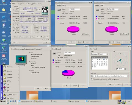
Task: Click the AMD Athlon 64 X2 logo in CPU-Z
Action: [x=45, y=10]
